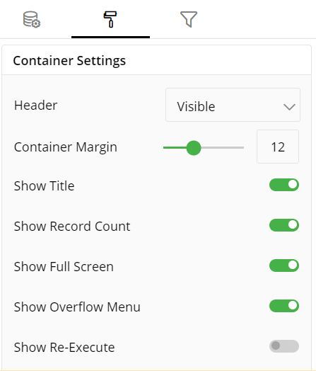Image resolution: width=316 pixels, height=371 pixels.
Task: Click the Header label text
Action: point(35,105)
